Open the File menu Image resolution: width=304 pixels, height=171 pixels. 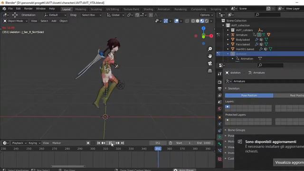tap(10, 9)
